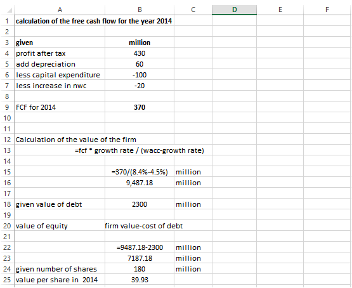The image size is (352, 288).
Task: Click the value per share result 39.93
Action: (x=140, y=280)
